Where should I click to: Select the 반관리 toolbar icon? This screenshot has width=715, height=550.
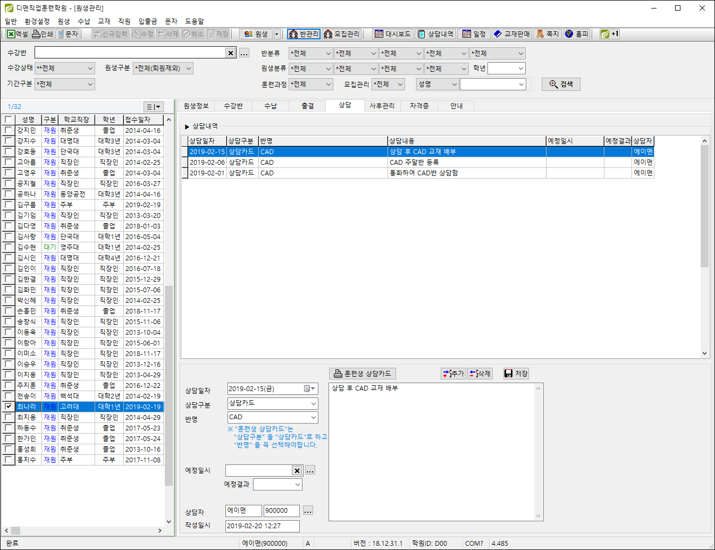304,34
